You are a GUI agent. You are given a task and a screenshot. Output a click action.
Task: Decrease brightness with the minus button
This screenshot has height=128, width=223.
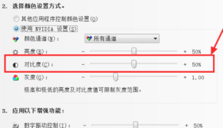(83, 52)
